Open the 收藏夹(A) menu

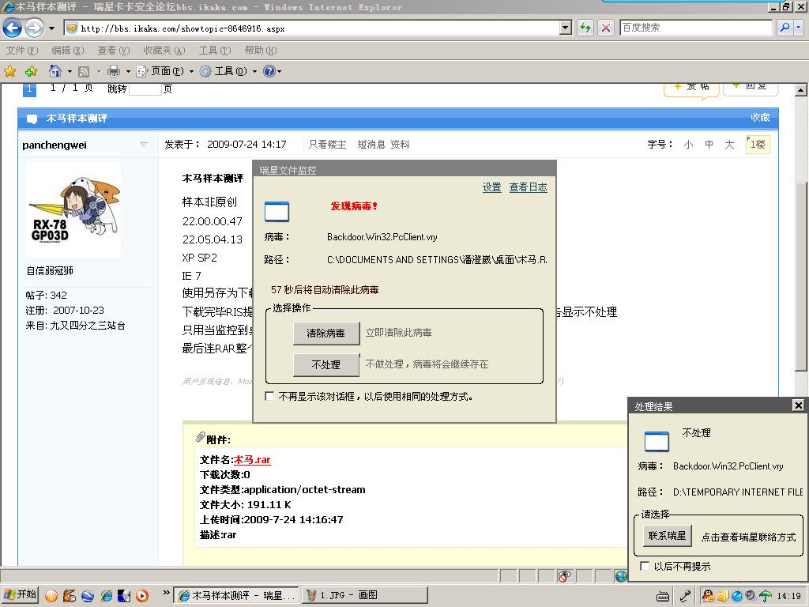click(164, 50)
